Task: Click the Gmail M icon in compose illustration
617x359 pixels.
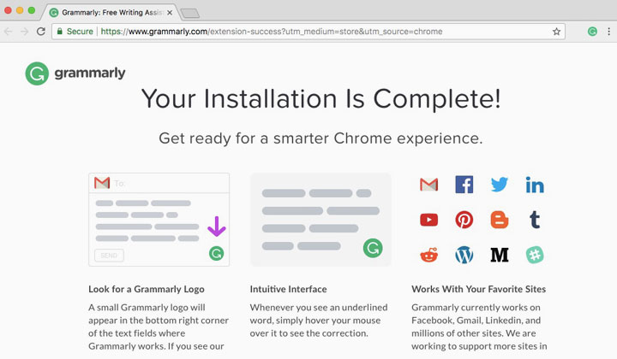Action: click(x=102, y=183)
